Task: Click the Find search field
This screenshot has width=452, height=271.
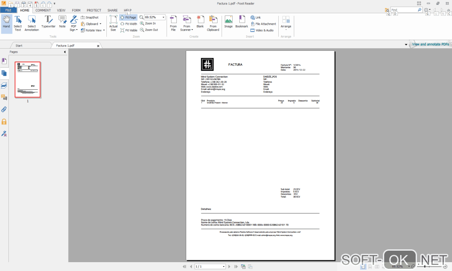Action: click(x=404, y=10)
